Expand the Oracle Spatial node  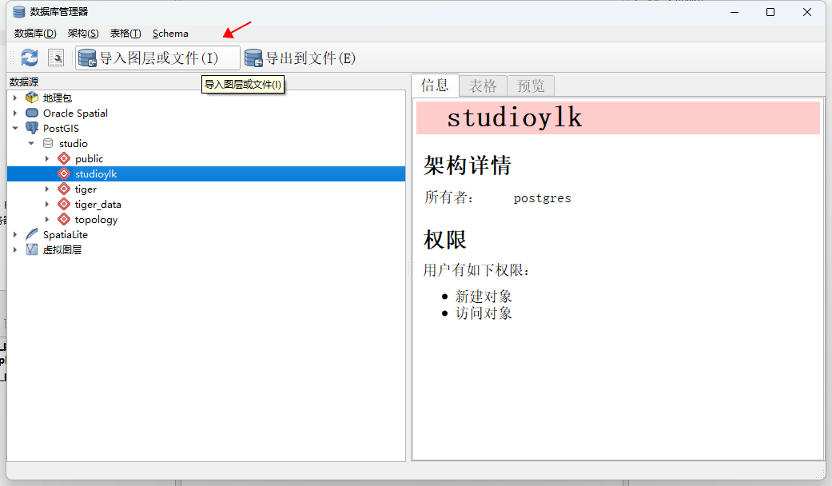[x=15, y=113]
